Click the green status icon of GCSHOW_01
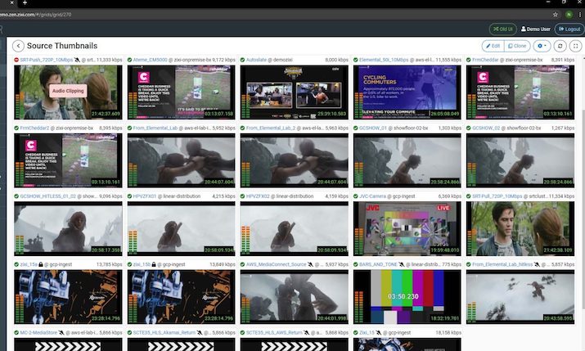The width and height of the screenshot is (585, 351). tap(356, 128)
